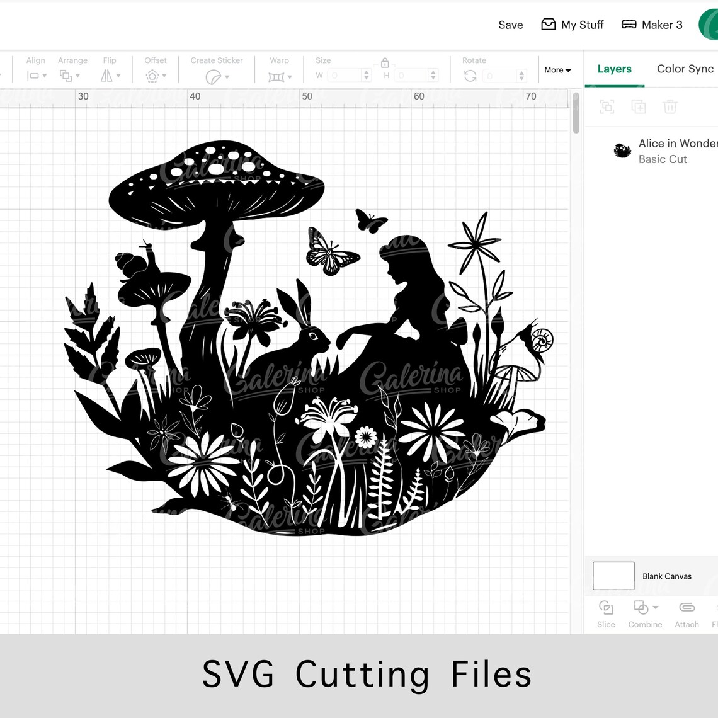
Task: Switch to the Color Sync tab
Action: pos(685,69)
